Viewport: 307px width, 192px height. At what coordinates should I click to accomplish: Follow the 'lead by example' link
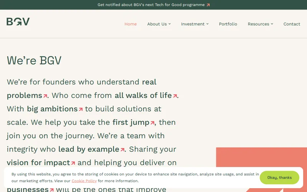click(x=89, y=149)
